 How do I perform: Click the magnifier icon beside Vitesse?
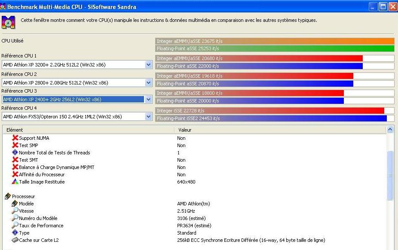(x=15, y=211)
